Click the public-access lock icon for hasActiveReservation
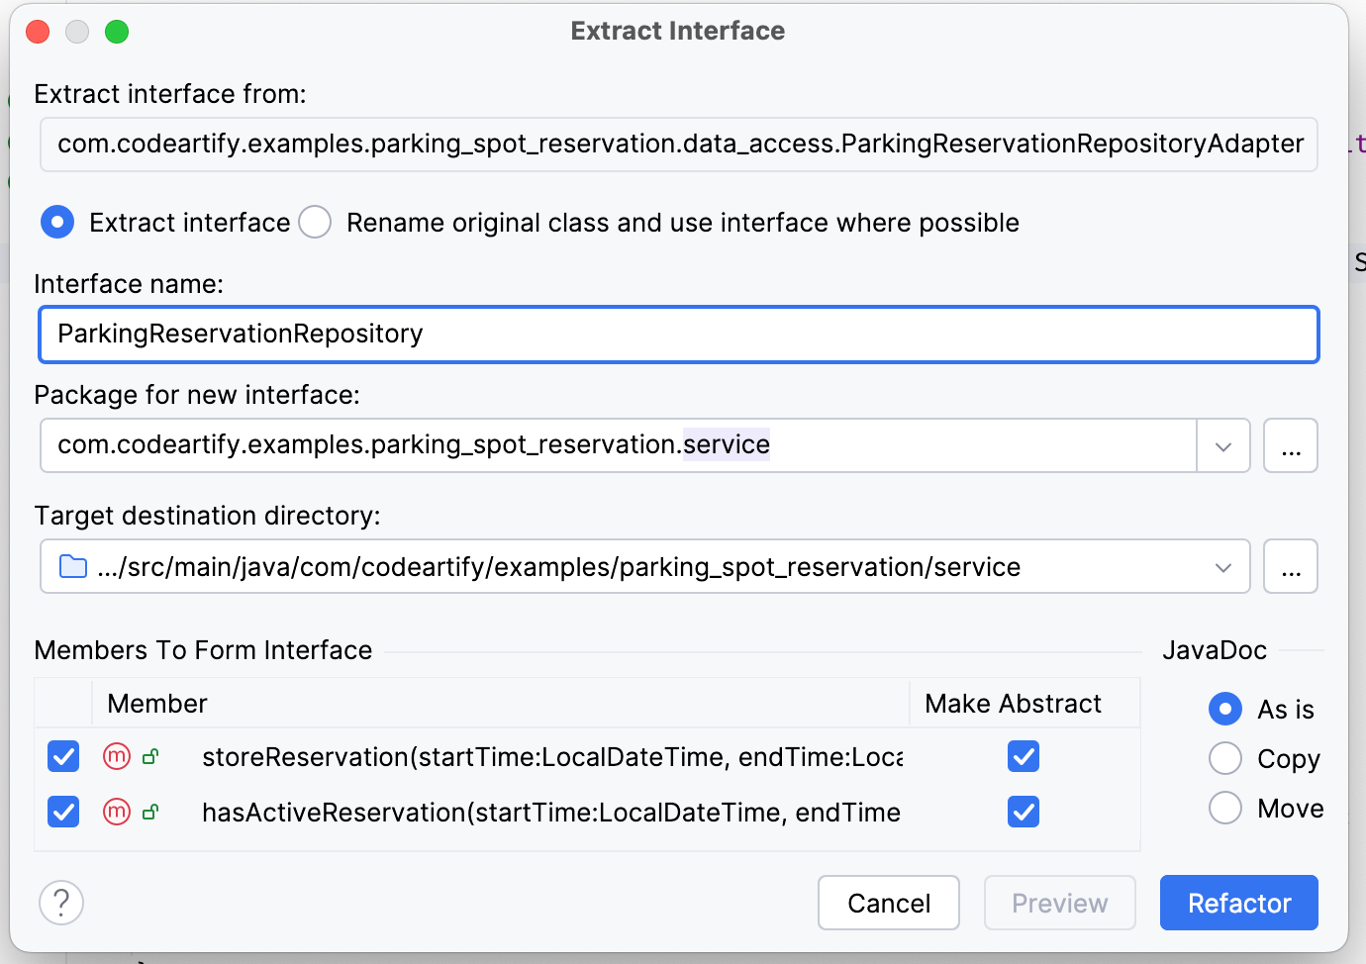The width and height of the screenshot is (1366, 964). (x=150, y=813)
